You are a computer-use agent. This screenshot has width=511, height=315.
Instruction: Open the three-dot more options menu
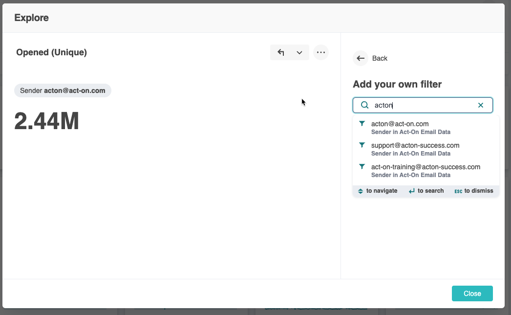(321, 52)
